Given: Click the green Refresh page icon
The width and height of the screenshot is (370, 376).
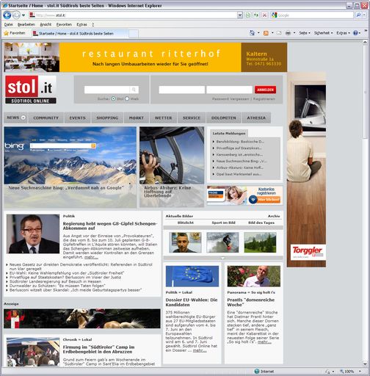Looking at the screenshot, I should [x=256, y=15].
